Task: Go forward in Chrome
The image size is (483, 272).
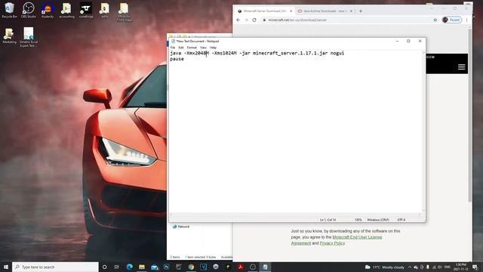Action: (246, 20)
